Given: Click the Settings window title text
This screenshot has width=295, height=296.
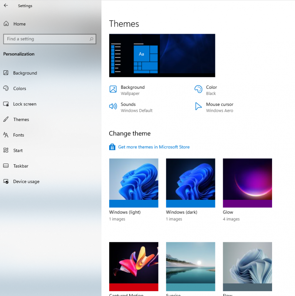Looking at the screenshot, I should click(25, 6).
